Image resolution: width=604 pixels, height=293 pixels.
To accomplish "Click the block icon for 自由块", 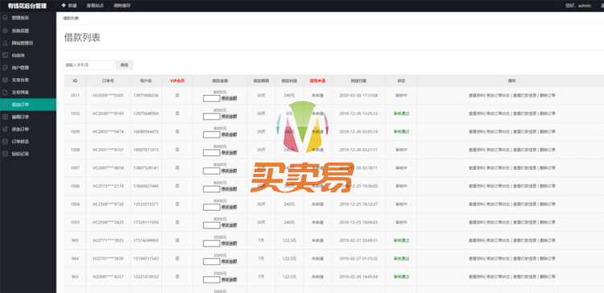I will pyautogui.click(x=5, y=55).
